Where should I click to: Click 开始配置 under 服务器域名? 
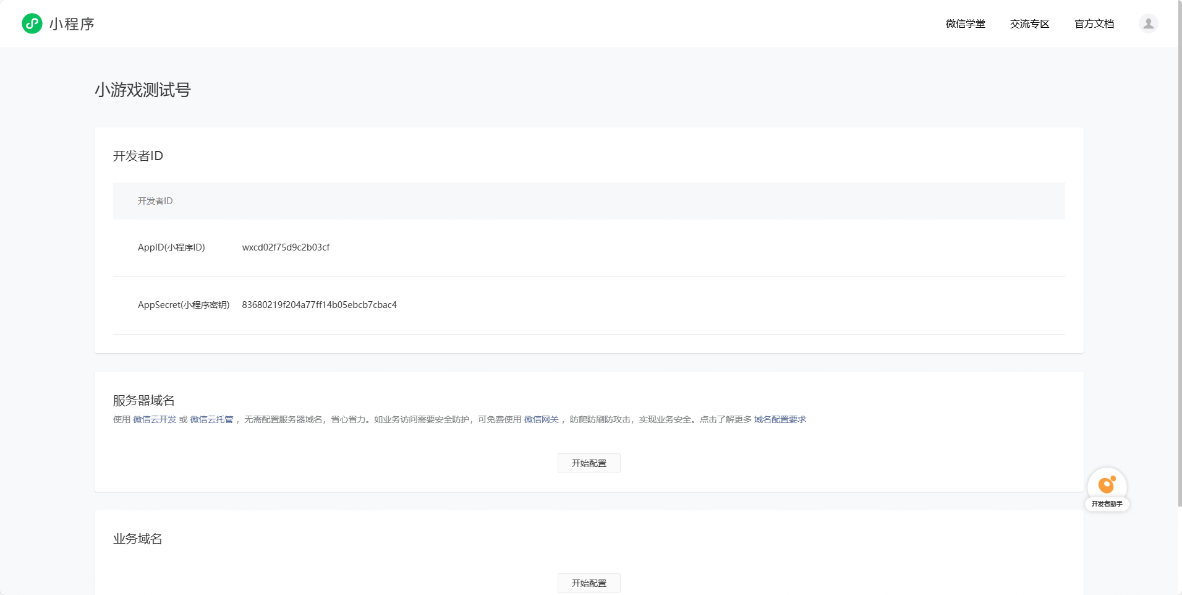(589, 463)
